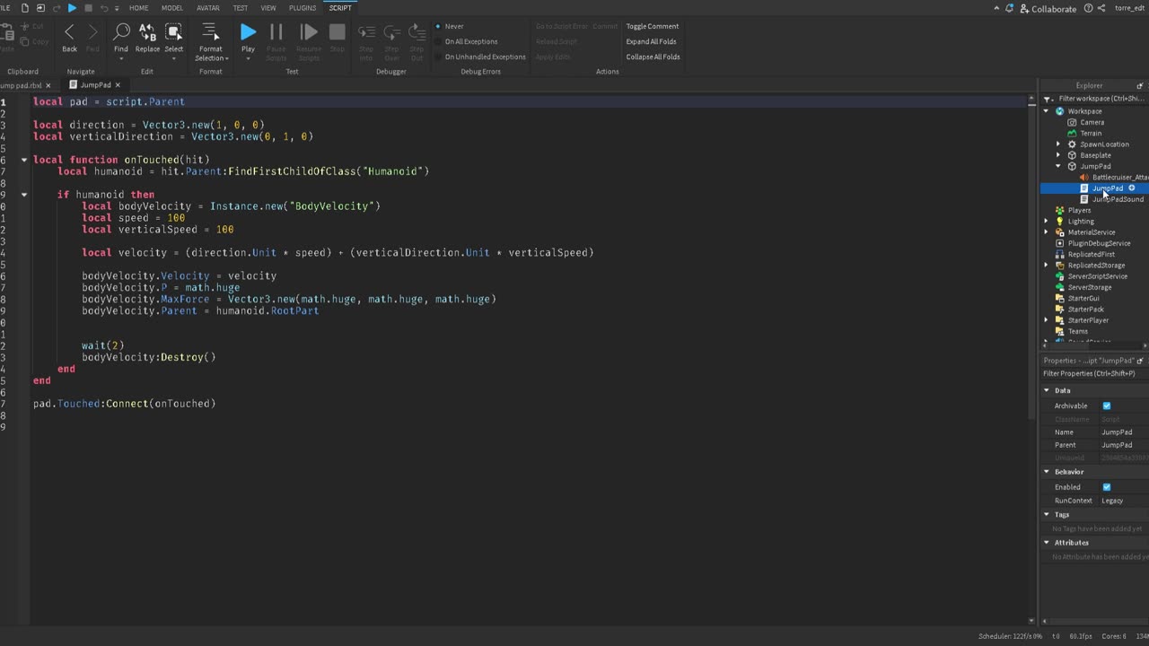
Task: Open the PLUGINS ribbon tab
Action: (303, 8)
